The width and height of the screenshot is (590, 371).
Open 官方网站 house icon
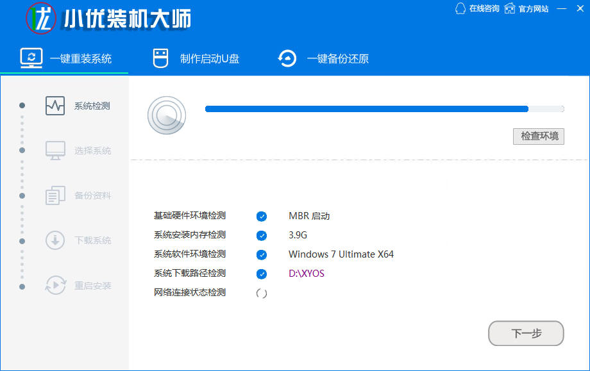(x=510, y=8)
